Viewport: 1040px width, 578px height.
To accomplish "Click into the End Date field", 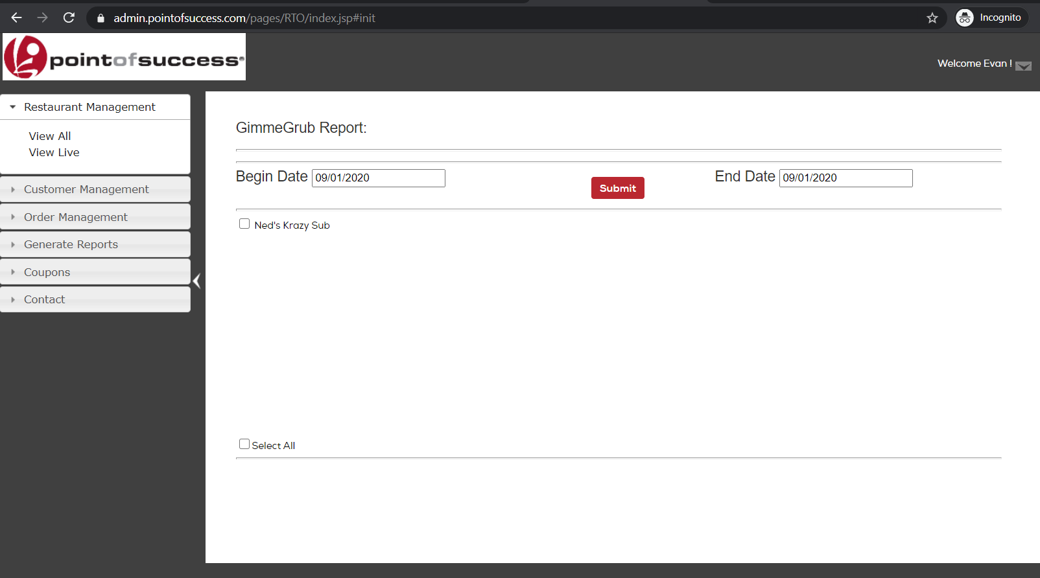I will [846, 178].
